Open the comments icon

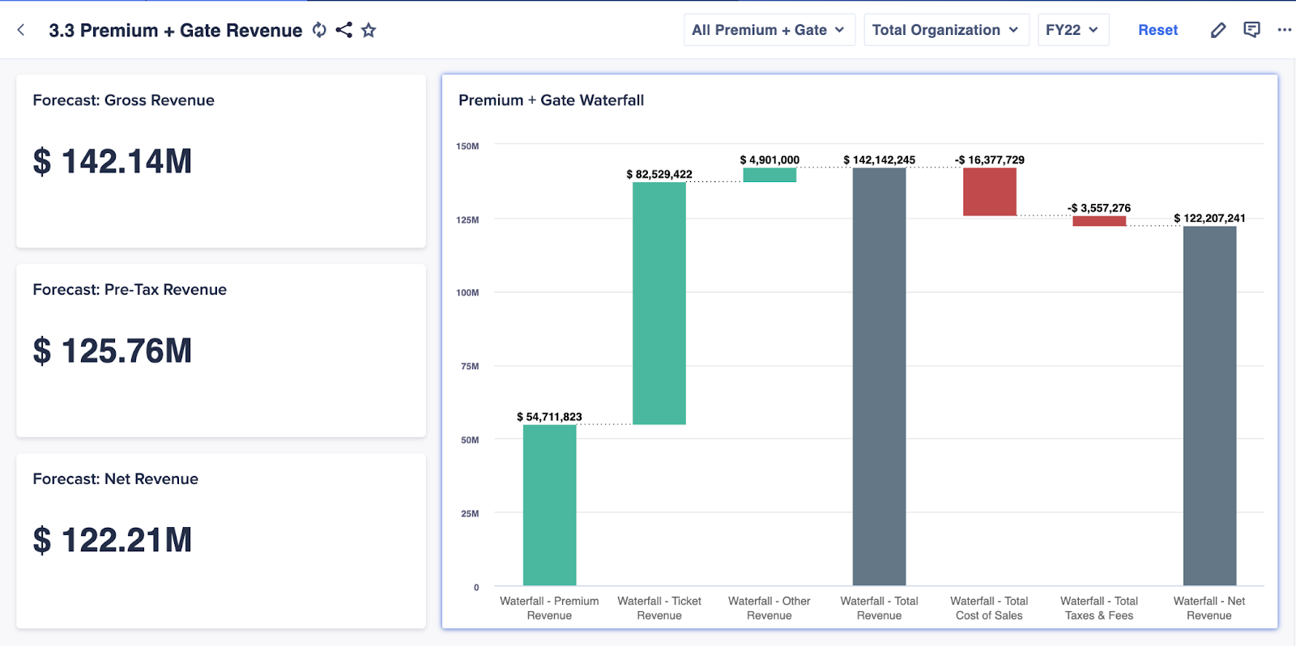[1251, 30]
